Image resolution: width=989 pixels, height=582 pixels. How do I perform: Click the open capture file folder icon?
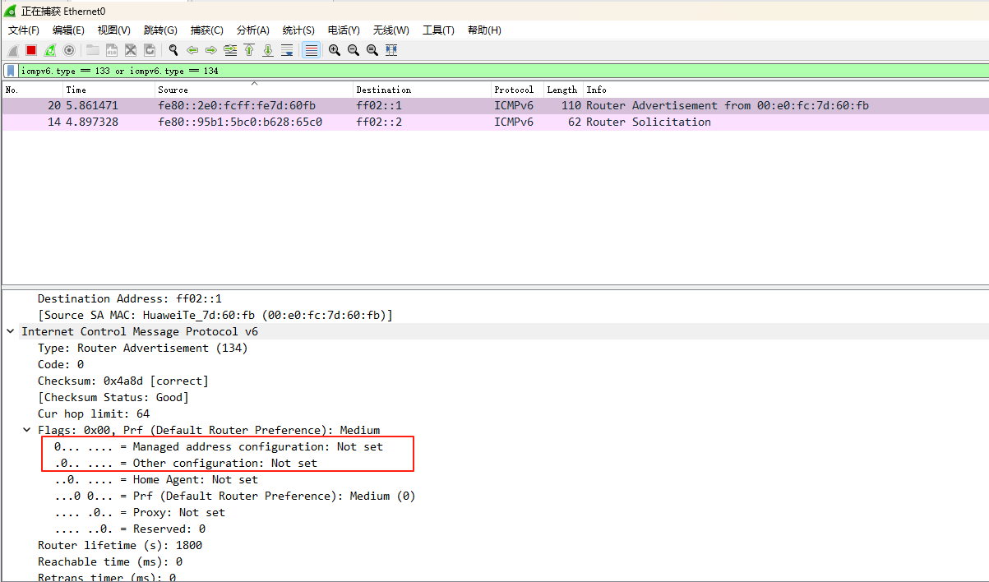point(93,50)
